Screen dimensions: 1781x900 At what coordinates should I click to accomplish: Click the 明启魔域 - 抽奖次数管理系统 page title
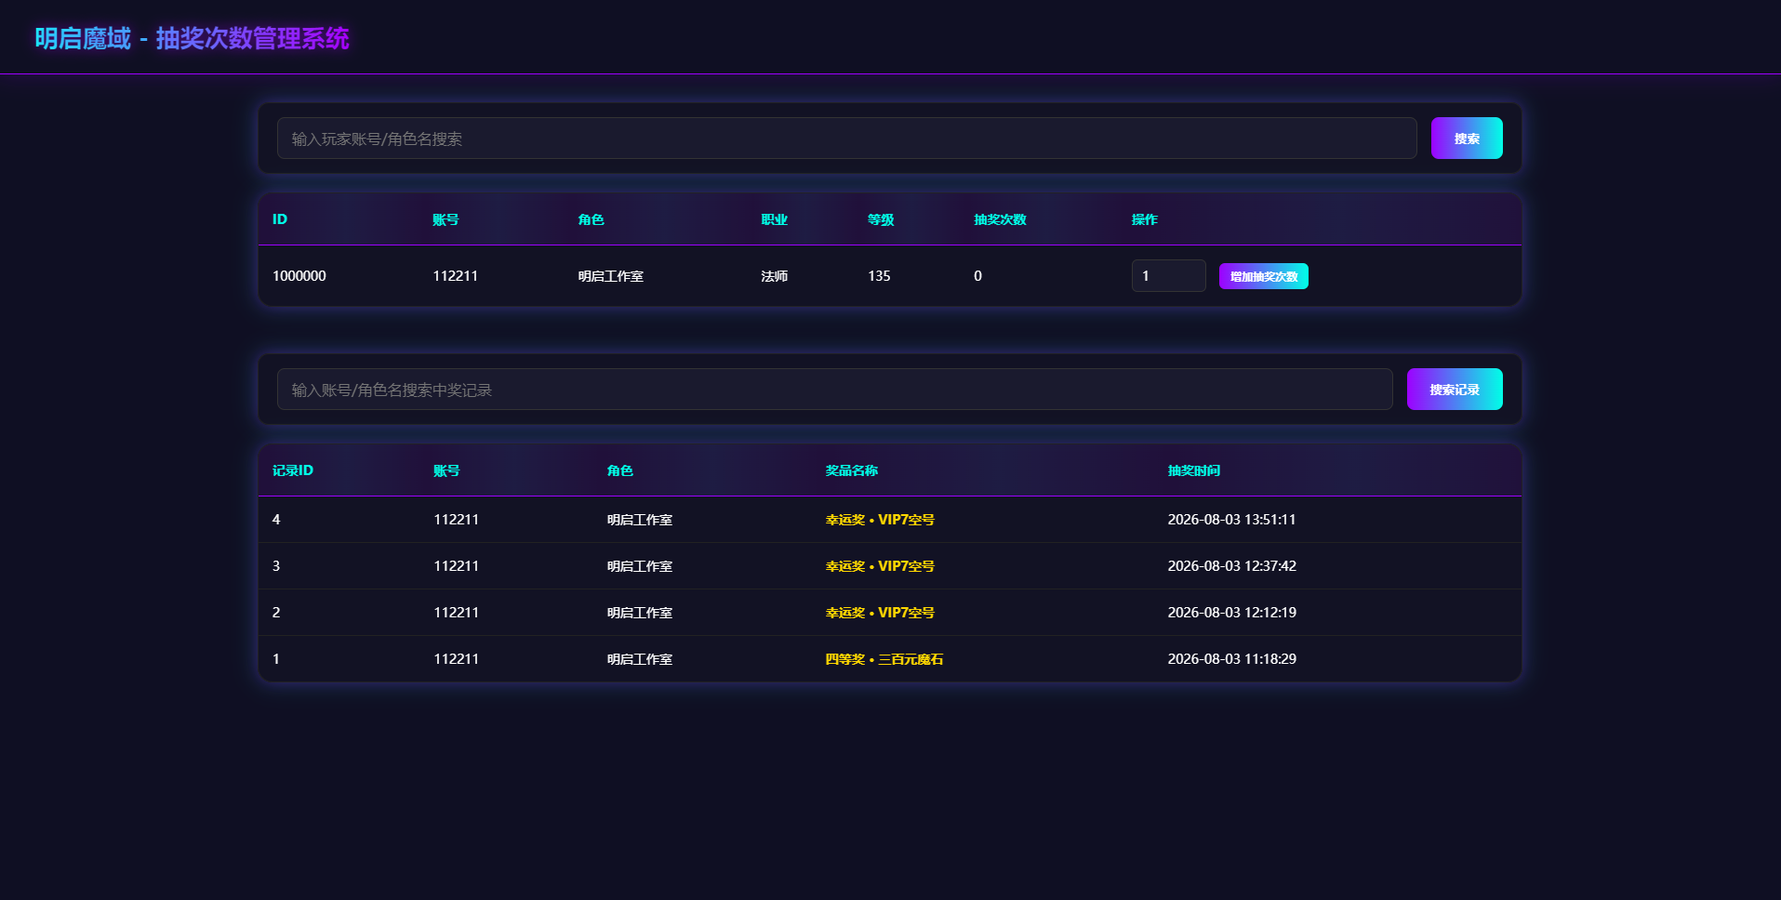[x=193, y=38]
